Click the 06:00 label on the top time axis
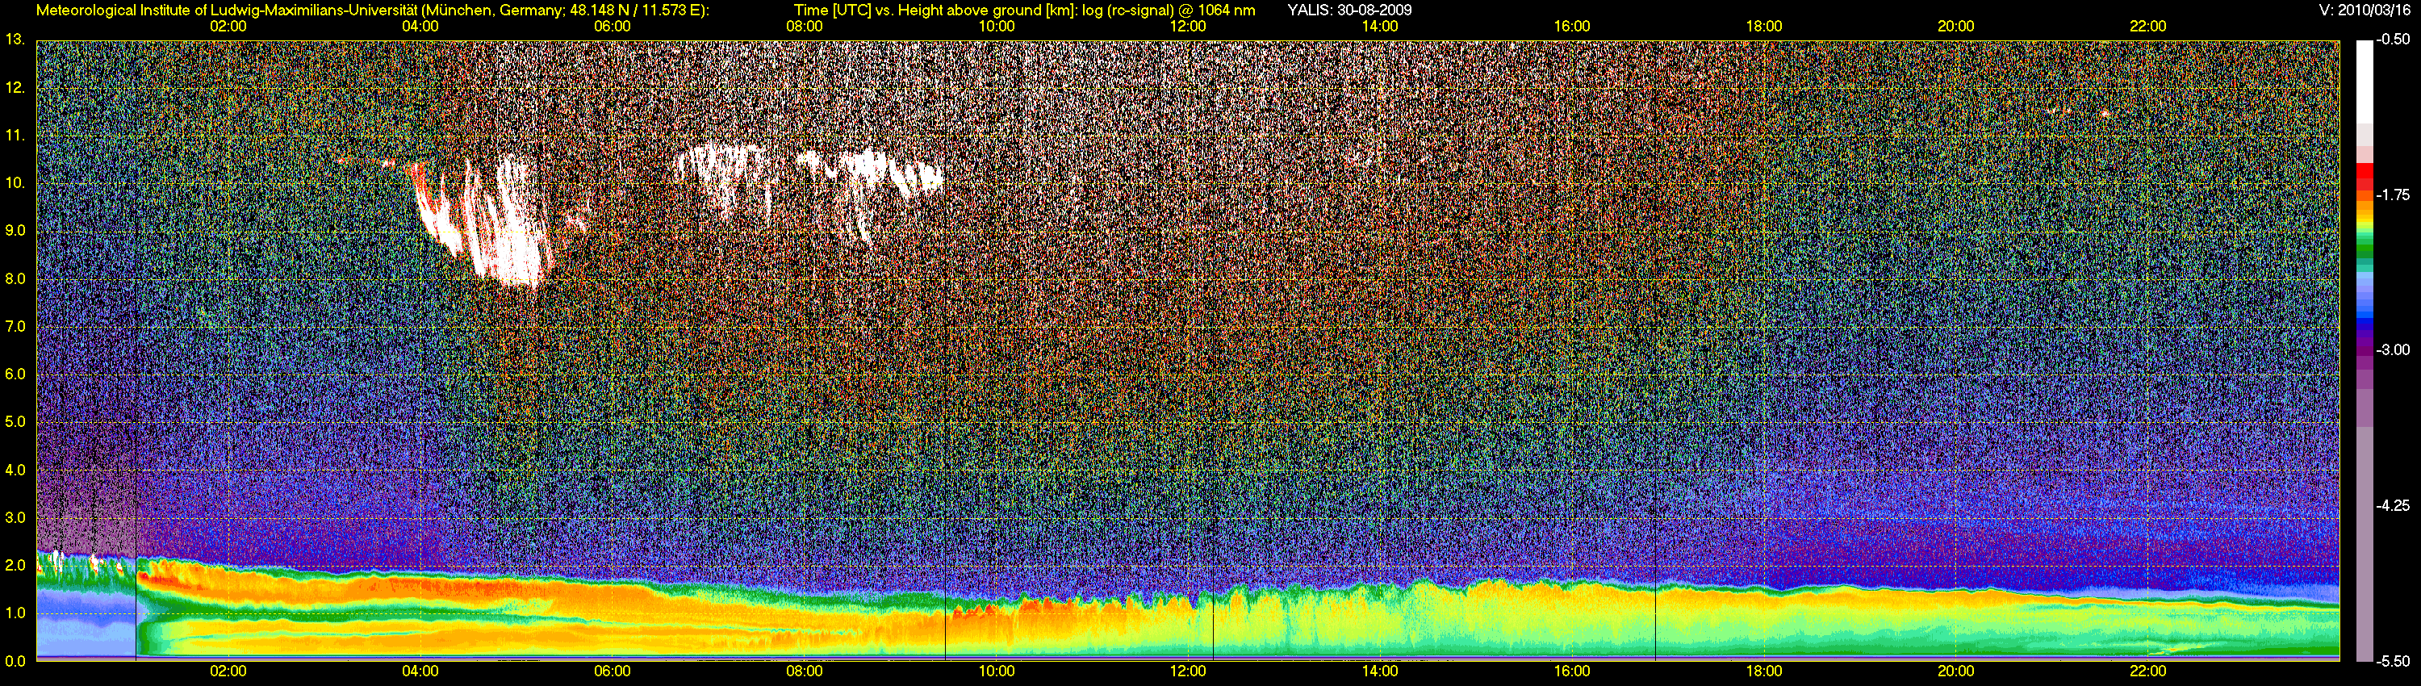 coord(612,27)
